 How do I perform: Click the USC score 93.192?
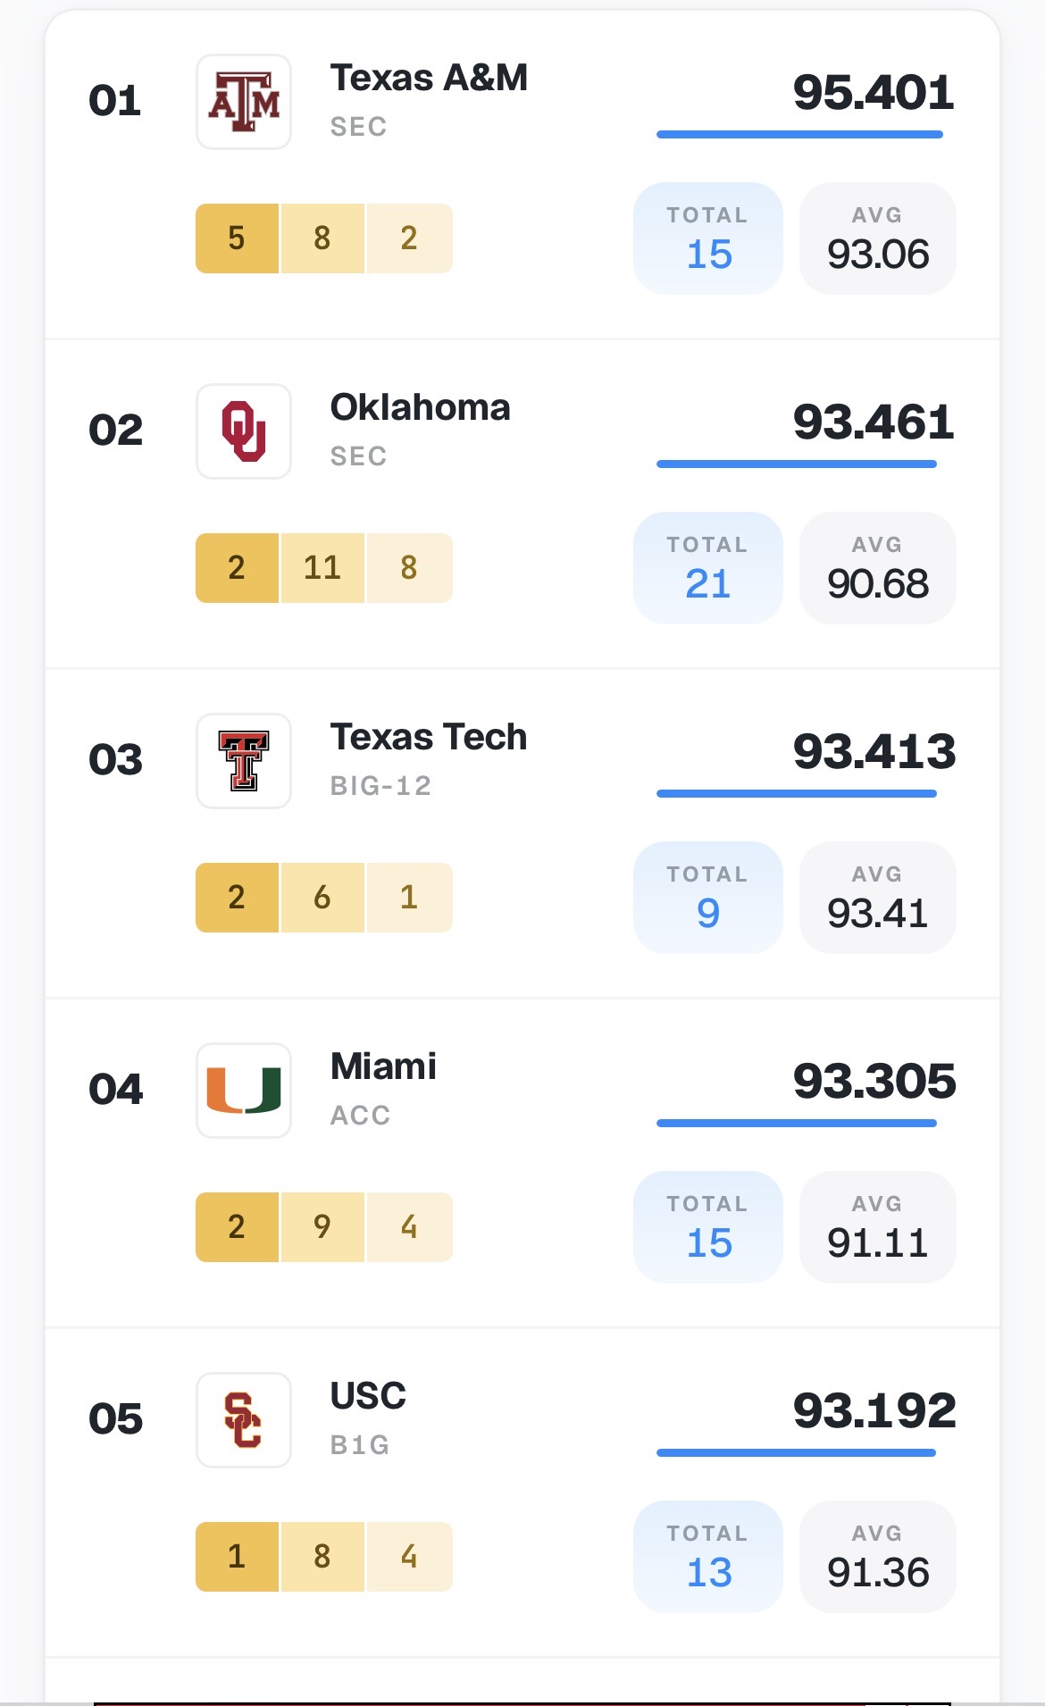point(874,1411)
